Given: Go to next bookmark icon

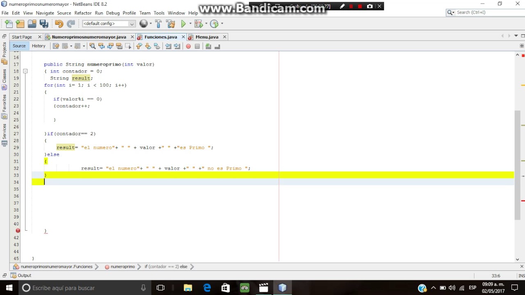Looking at the screenshot, I should coord(148,46).
